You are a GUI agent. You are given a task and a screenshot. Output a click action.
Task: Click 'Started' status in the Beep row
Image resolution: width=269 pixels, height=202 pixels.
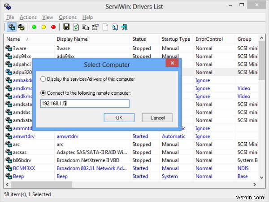click(140, 176)
